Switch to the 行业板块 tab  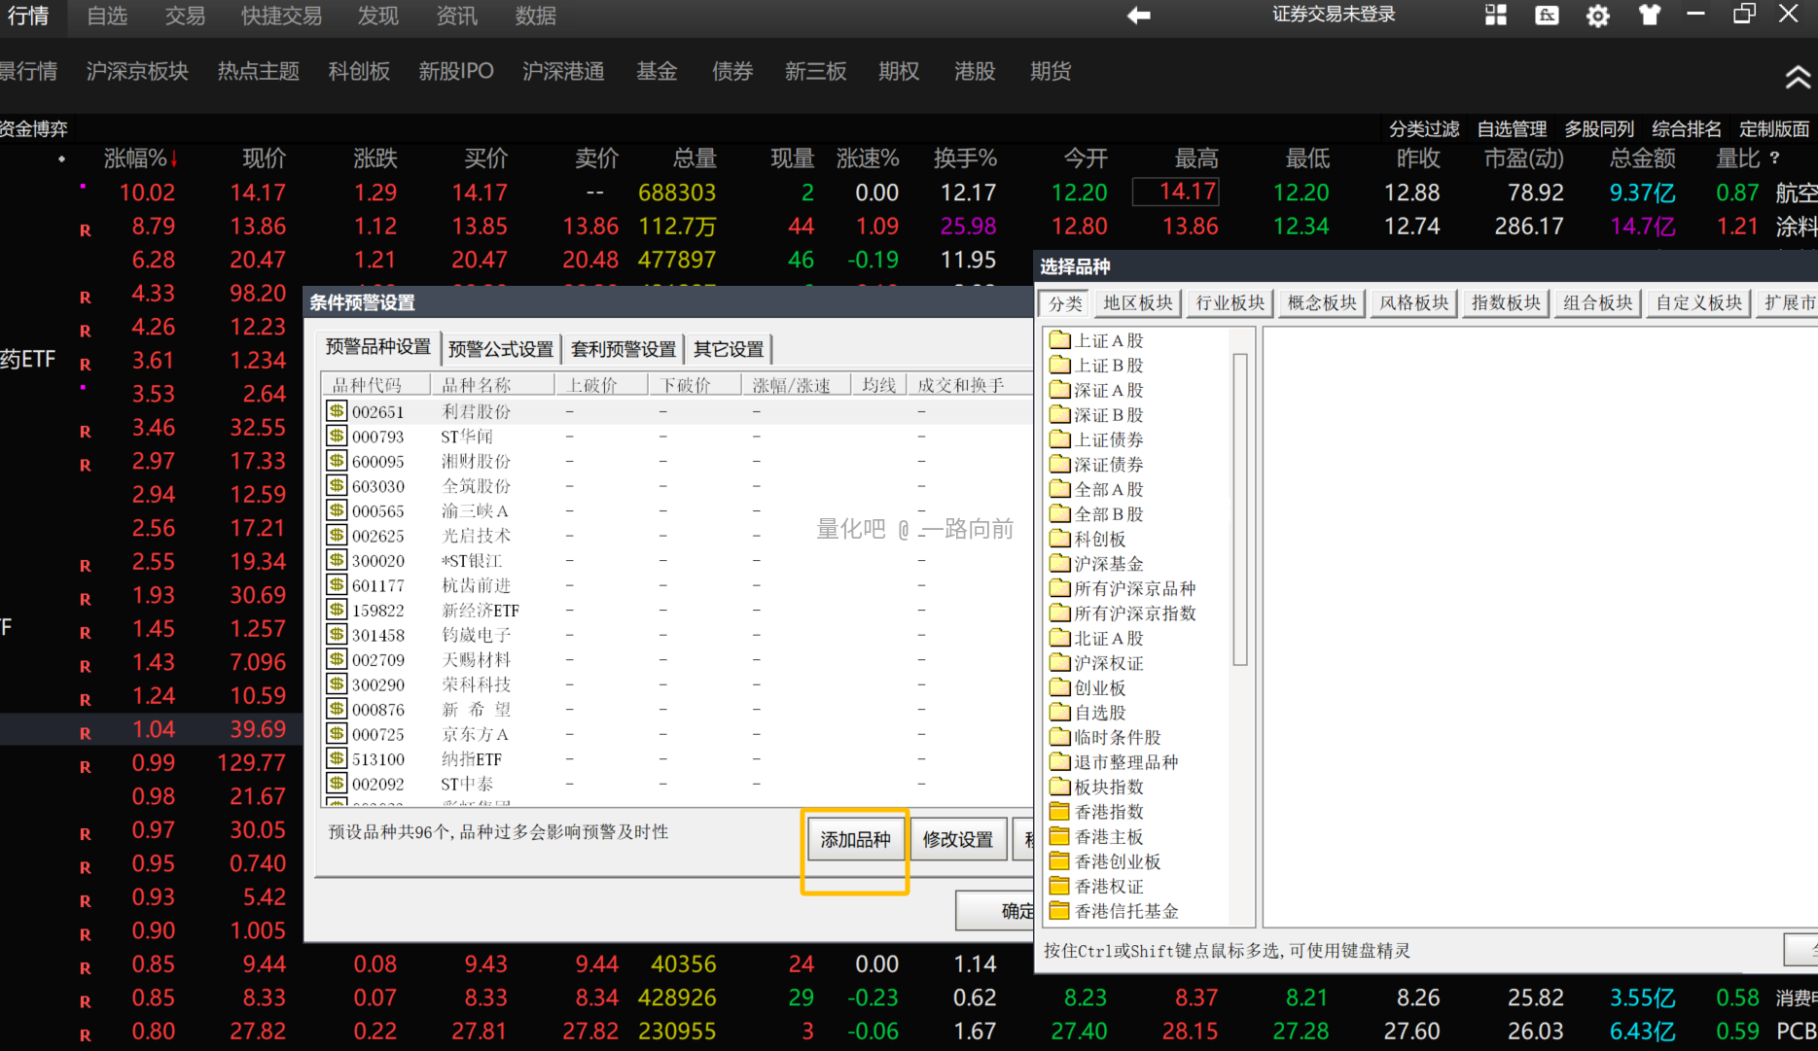click(1230, 303)
